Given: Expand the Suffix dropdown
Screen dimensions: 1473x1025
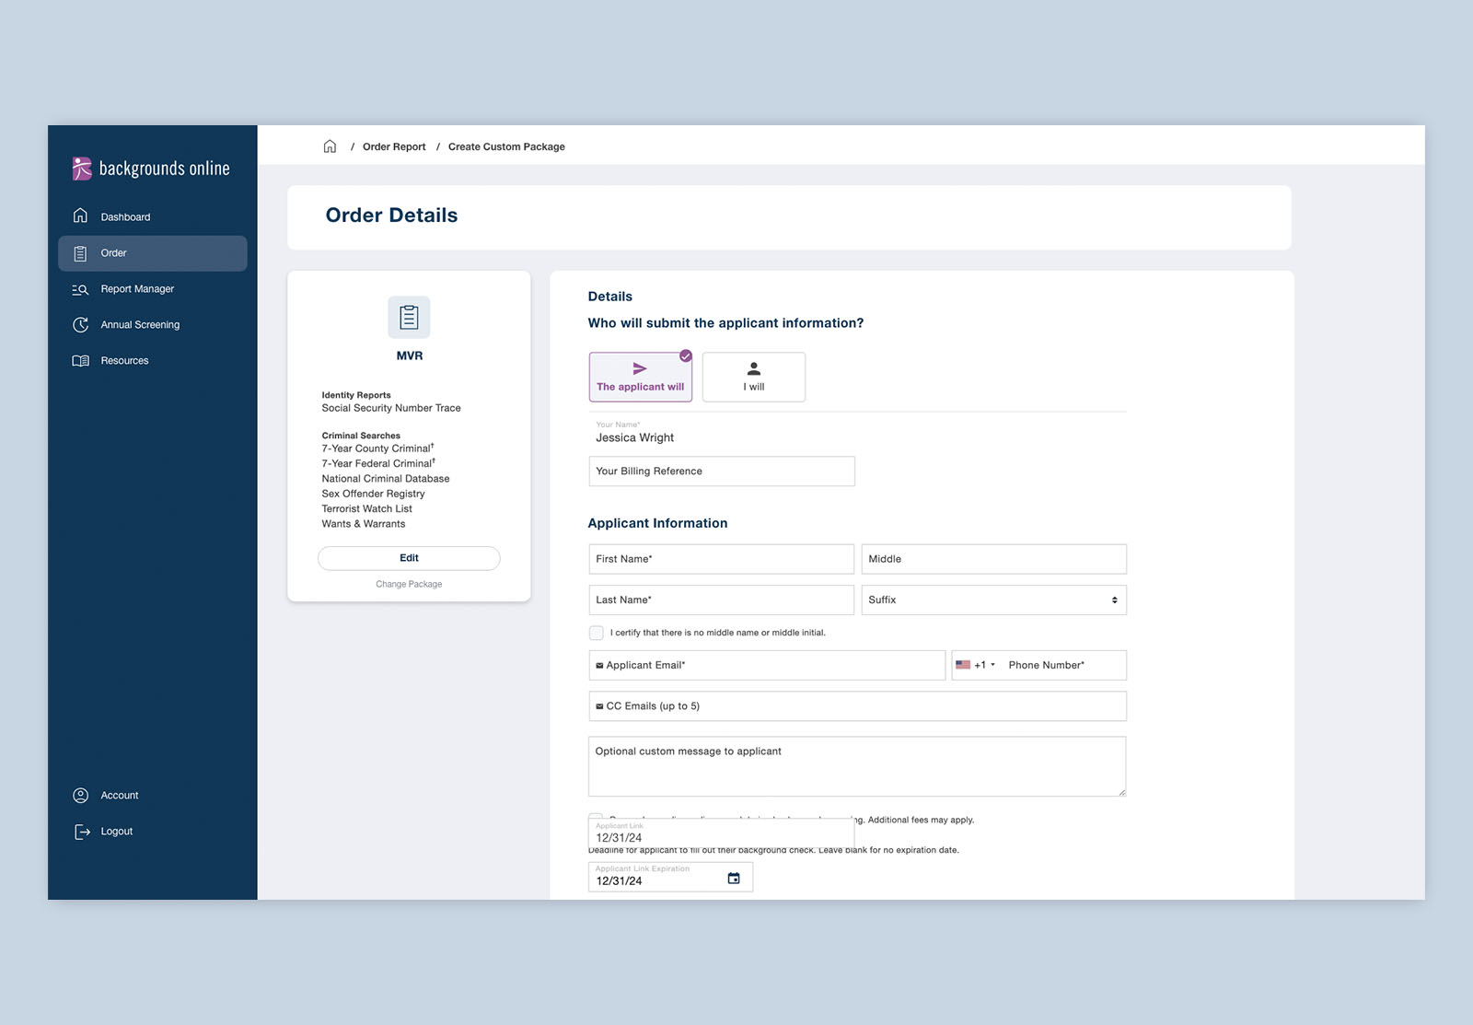Looking at the screenshot, I should click(x=993, y=600).
